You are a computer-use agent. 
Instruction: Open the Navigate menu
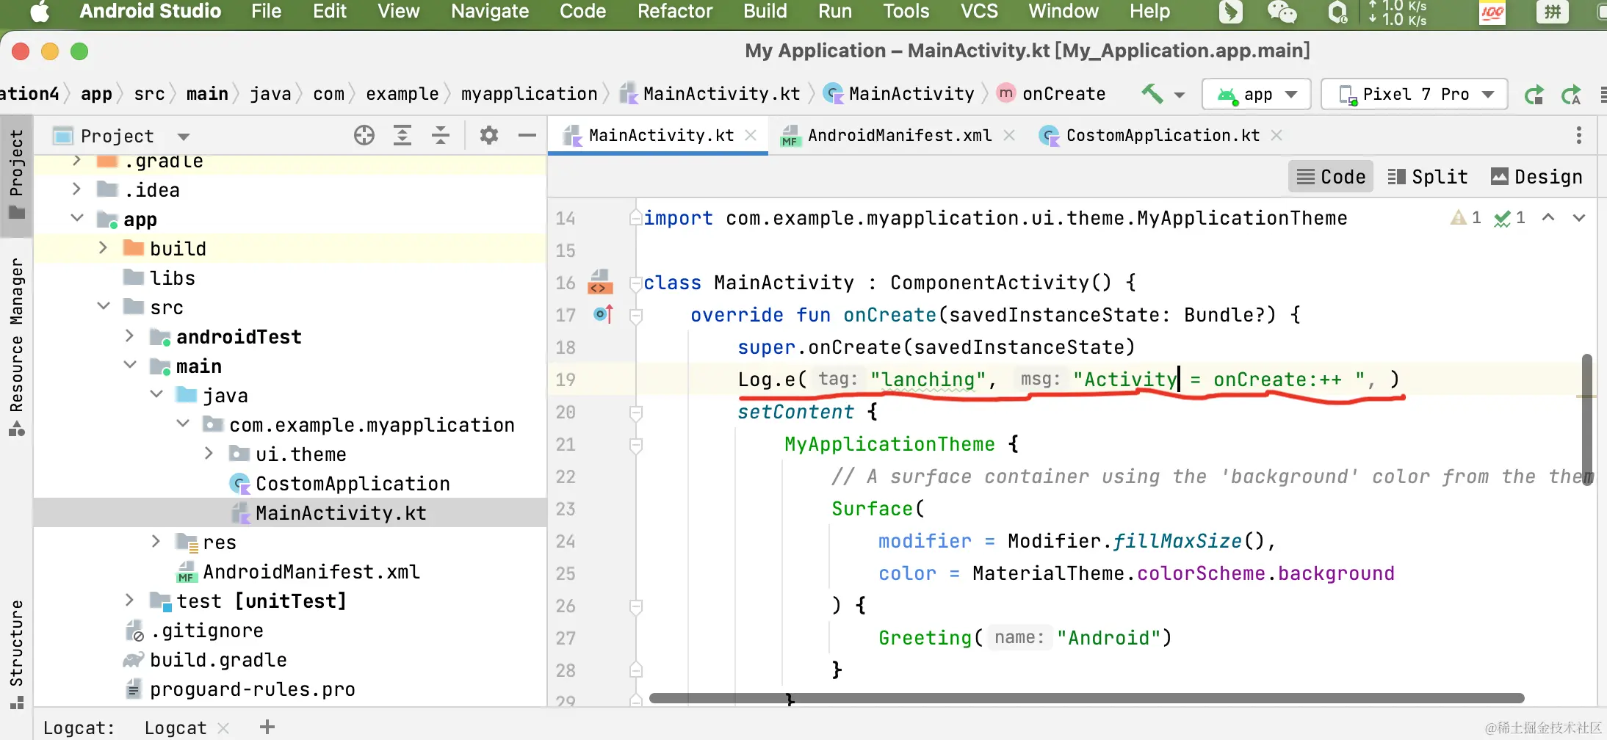490,12
